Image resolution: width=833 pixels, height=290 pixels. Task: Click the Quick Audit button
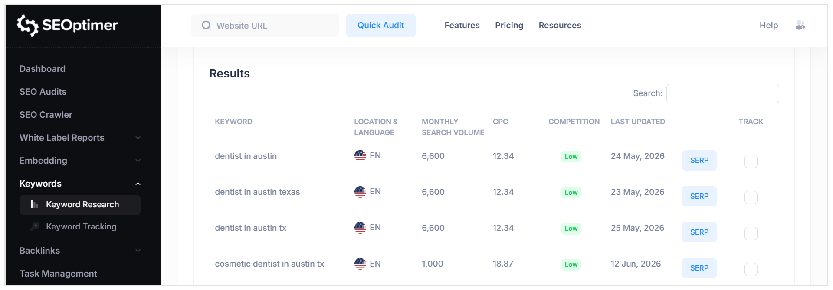381,25
